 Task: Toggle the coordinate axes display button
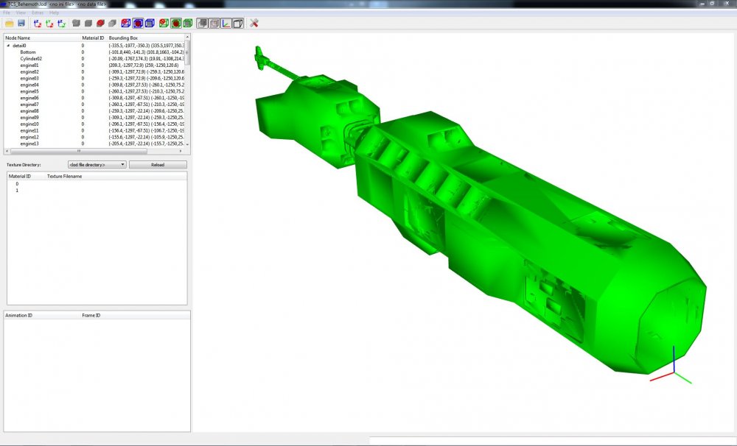(226, 23)
